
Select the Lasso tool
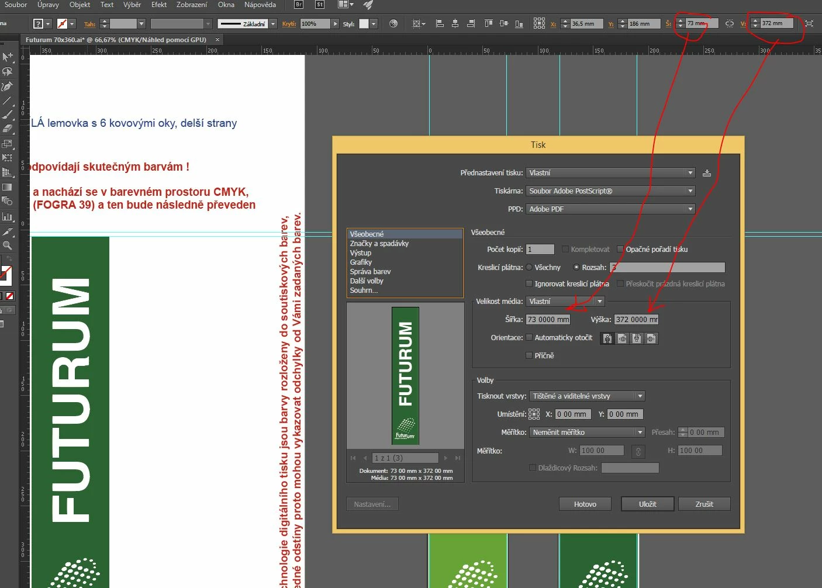point(7,71)
